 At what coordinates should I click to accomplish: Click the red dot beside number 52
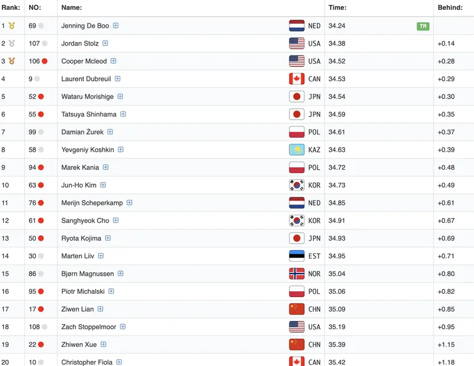(41, 96)
